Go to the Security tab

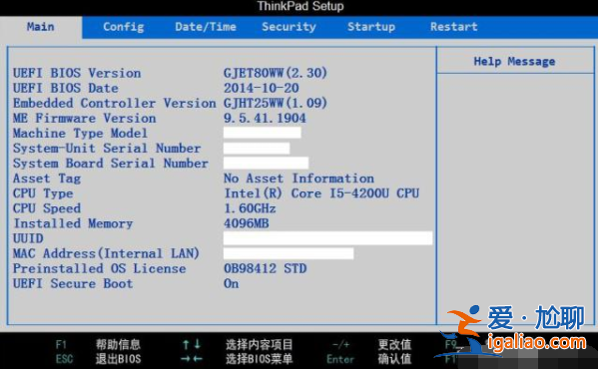[x=289, y=27]
